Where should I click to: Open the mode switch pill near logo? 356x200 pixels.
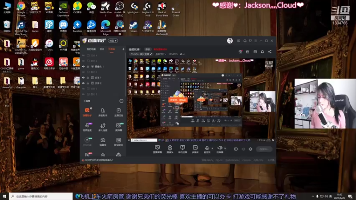point(113,40)
